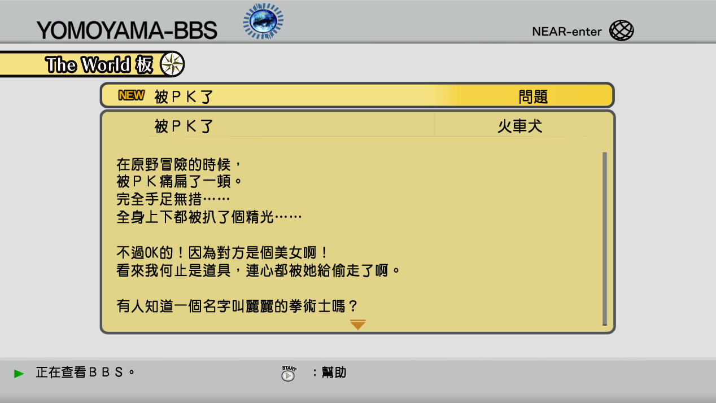Click the 幫助 help label
Image resolution: width=716 pixels, height=403 pixels.
click(334, 373)
